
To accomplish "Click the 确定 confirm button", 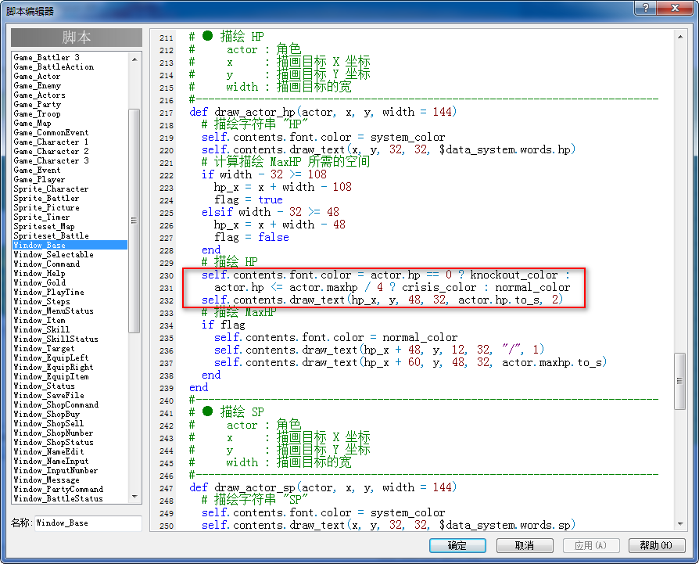I will point(457,545).
